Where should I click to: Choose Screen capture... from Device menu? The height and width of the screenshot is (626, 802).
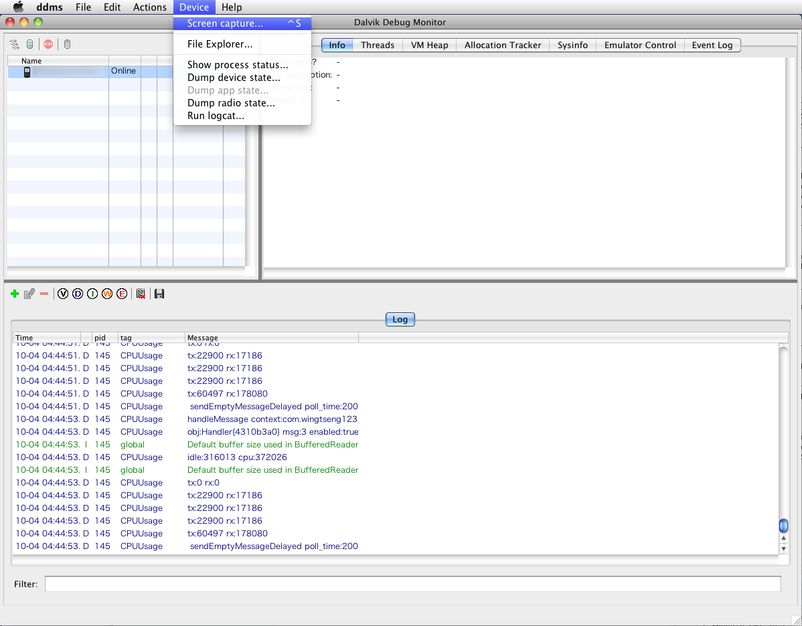pos(242,23)
